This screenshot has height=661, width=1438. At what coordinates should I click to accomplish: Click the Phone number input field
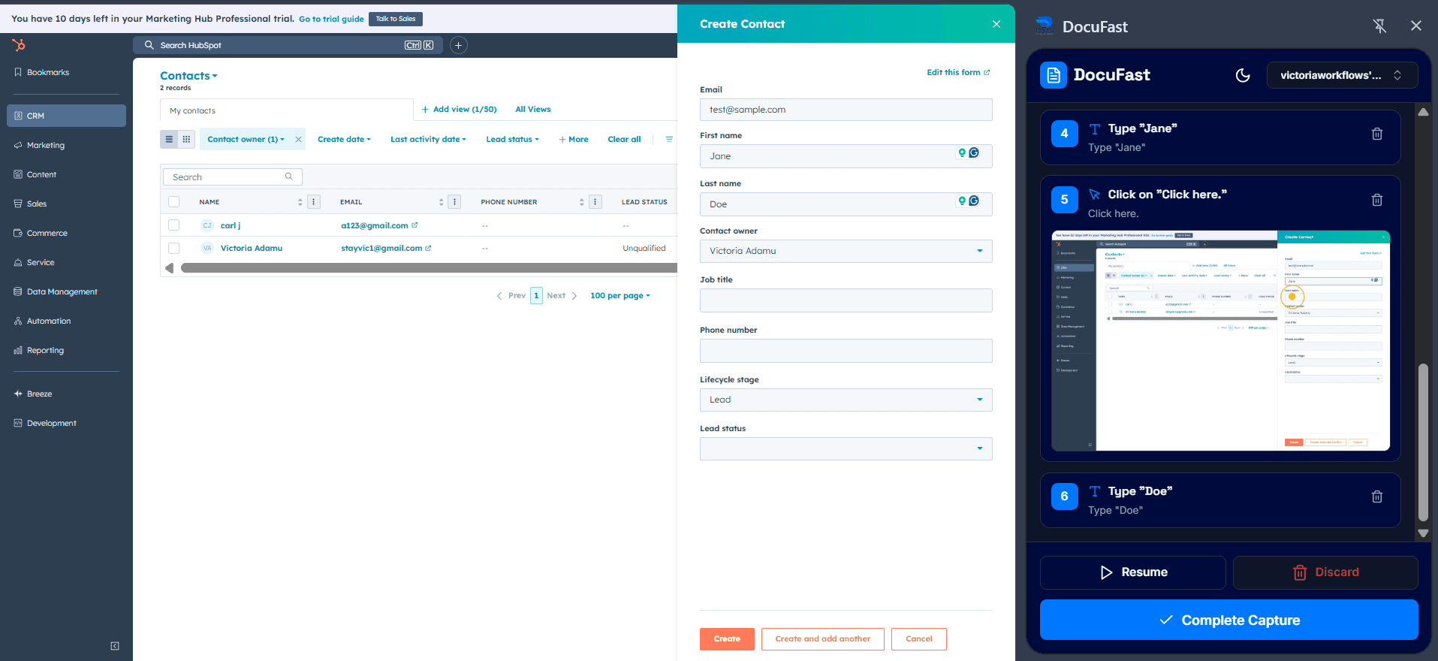tap(846, 351)
